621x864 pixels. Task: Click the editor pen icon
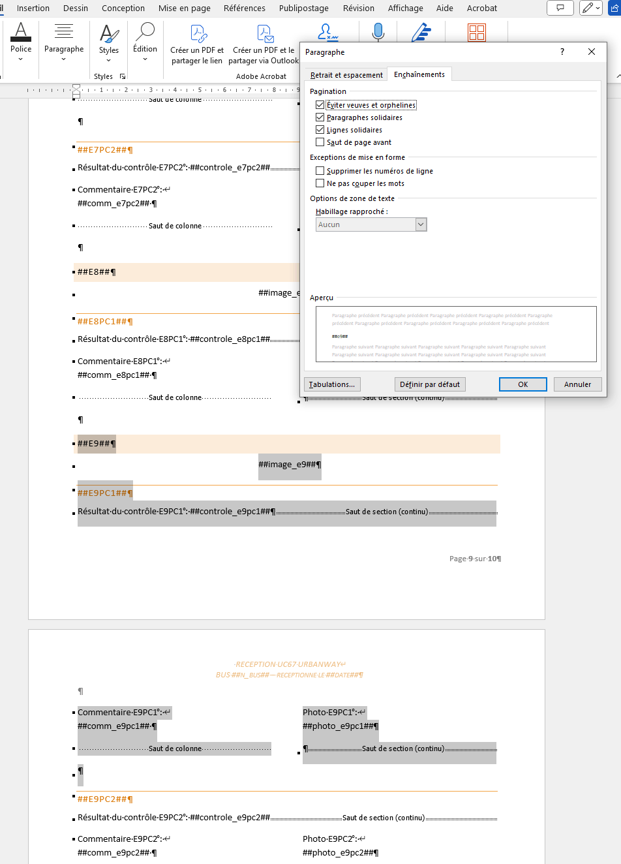click(x=421, y=32)
